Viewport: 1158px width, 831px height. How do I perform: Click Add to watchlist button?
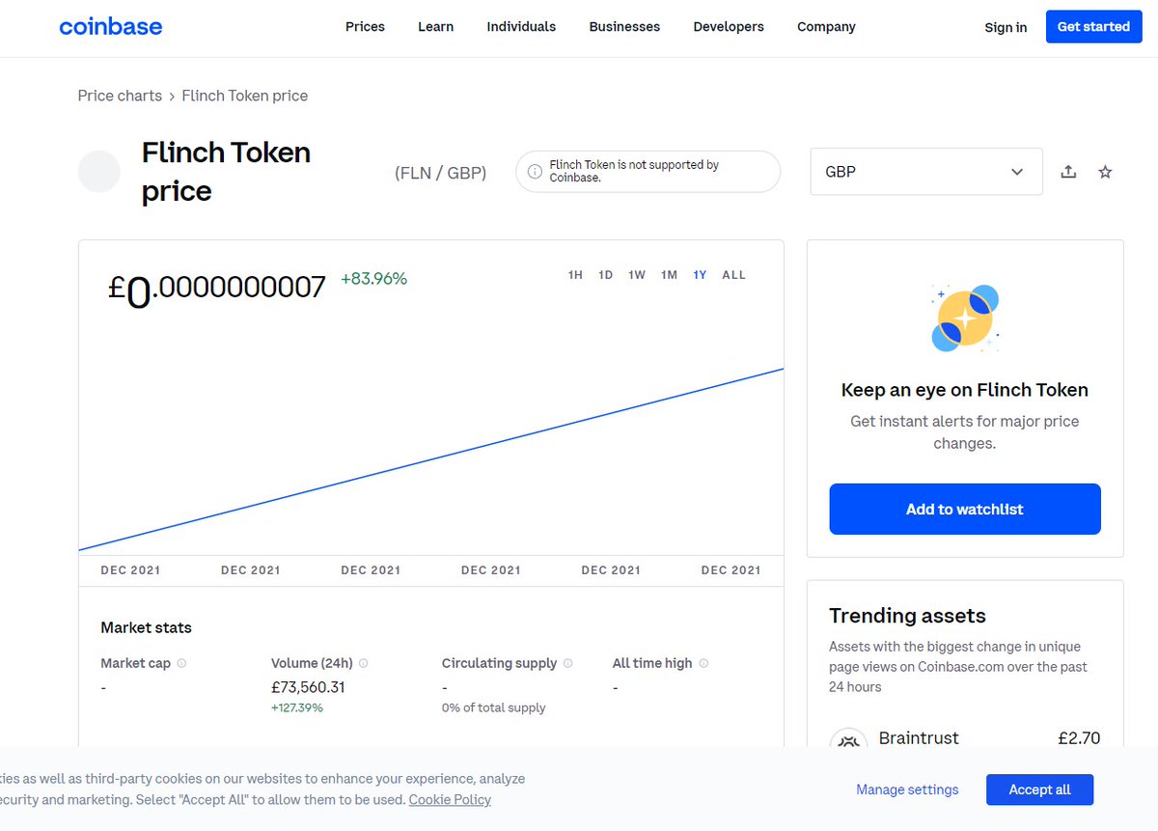click(965, 509)
